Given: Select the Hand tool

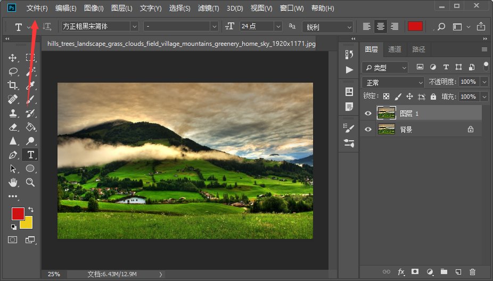Looking at the screenshot, I should 13,182.
